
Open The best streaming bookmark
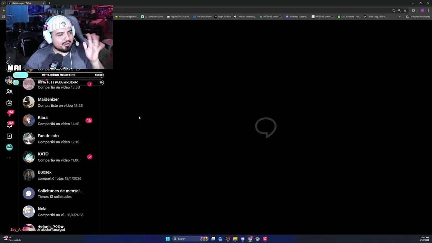coord(245,17)
